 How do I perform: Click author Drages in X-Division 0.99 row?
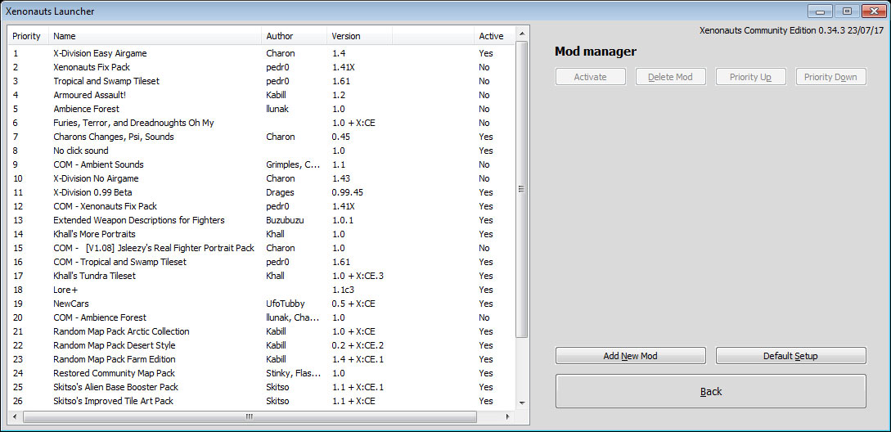(280, 193)
